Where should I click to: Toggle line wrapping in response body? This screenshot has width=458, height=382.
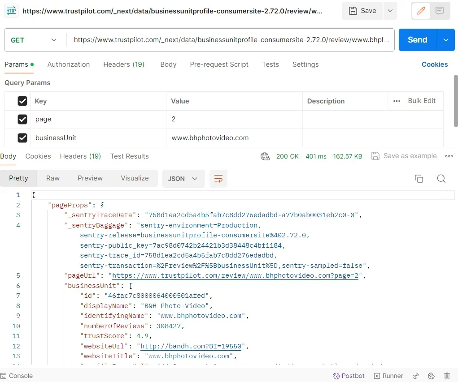tap(218, 178)
